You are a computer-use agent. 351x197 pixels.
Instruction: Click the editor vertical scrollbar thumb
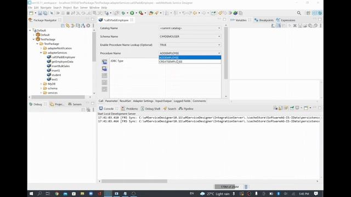tap(226, 53)
